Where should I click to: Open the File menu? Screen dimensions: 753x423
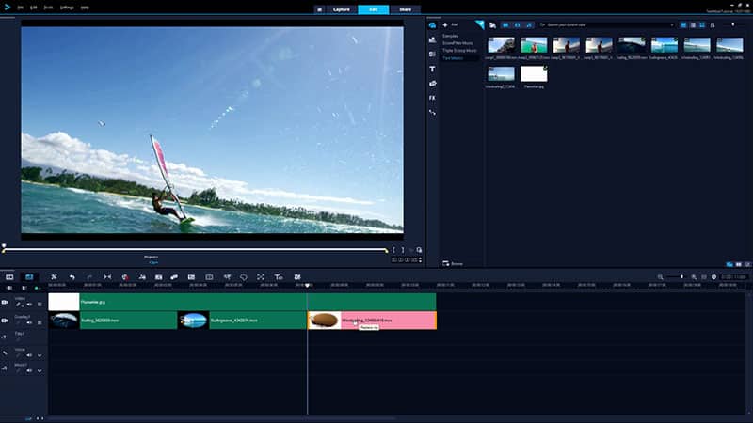click(20, 8)
